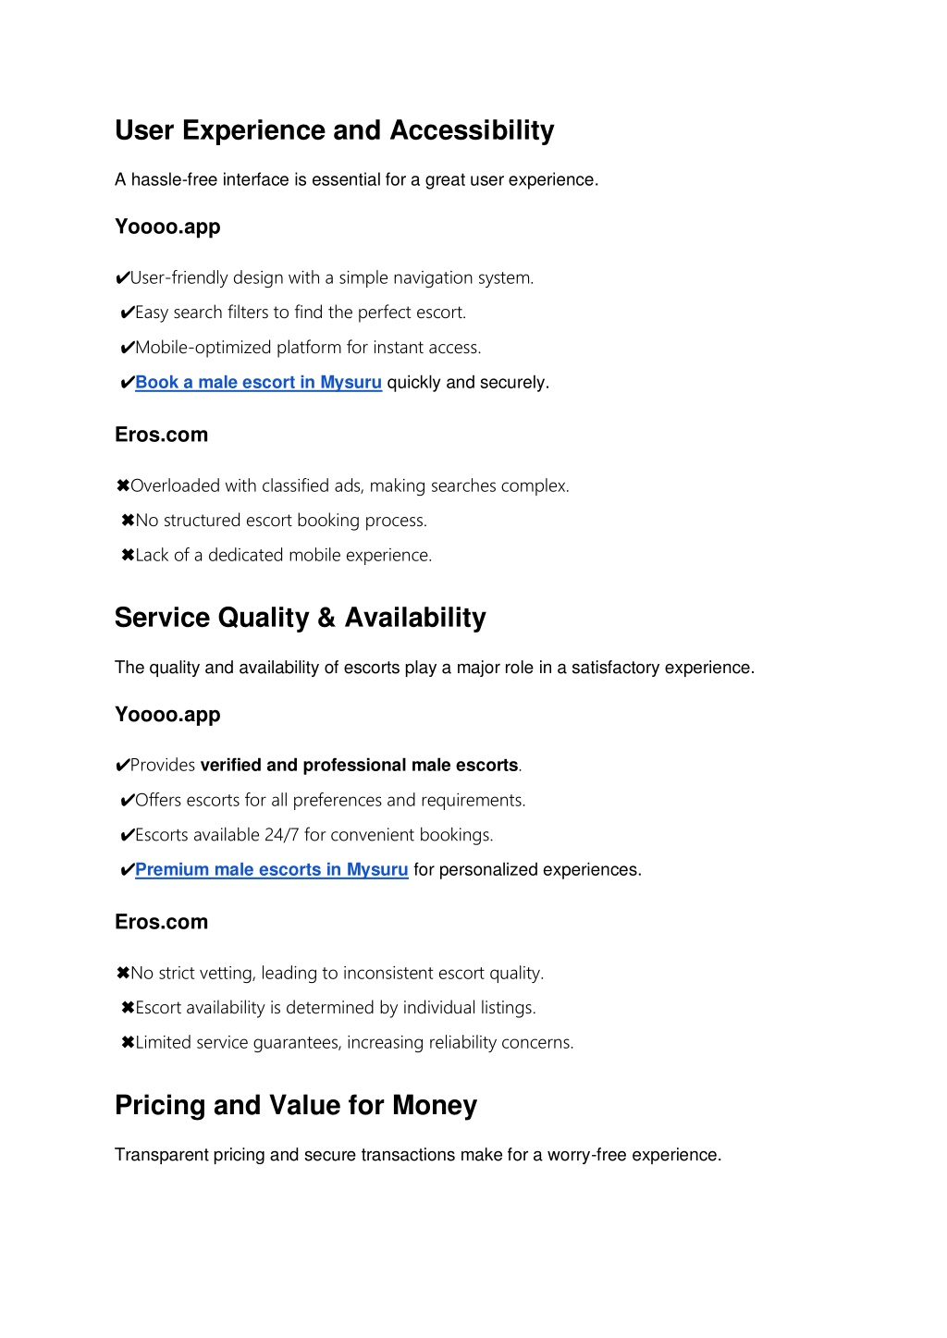Click the checkmark before 'Mobile-optimized platform'
Screen dimensions: 947x1338
[x=128, y=348]
